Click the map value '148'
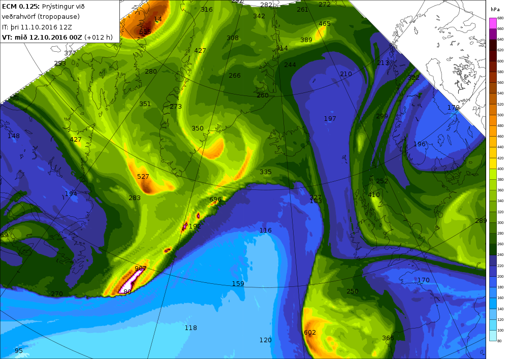This screenshot has width=508, height=359. (14, 136)
